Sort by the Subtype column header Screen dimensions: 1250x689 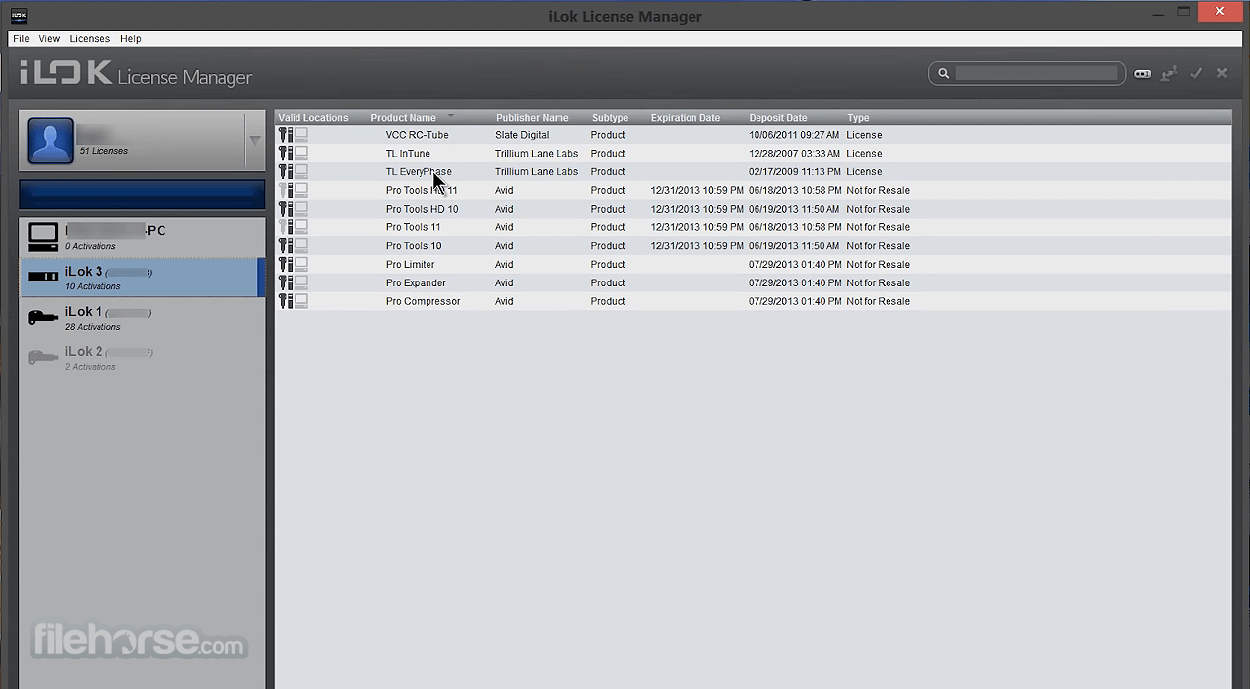pos(610,118)
